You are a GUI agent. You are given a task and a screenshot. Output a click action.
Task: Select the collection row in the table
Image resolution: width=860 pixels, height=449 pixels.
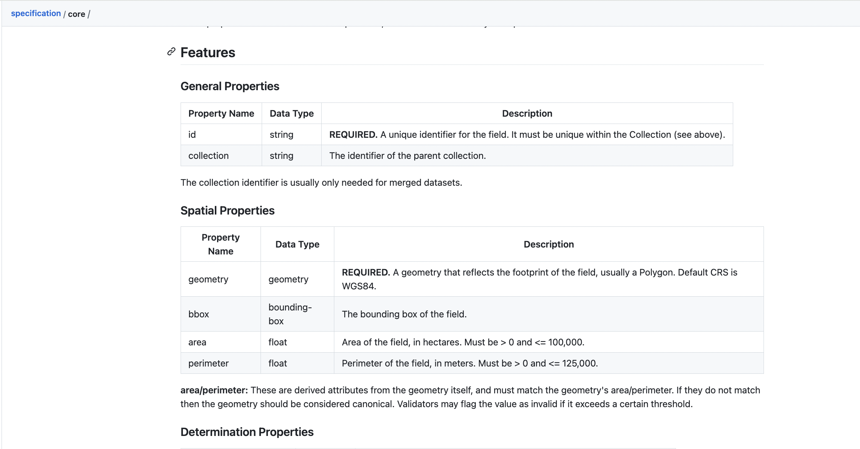(208, 155)
